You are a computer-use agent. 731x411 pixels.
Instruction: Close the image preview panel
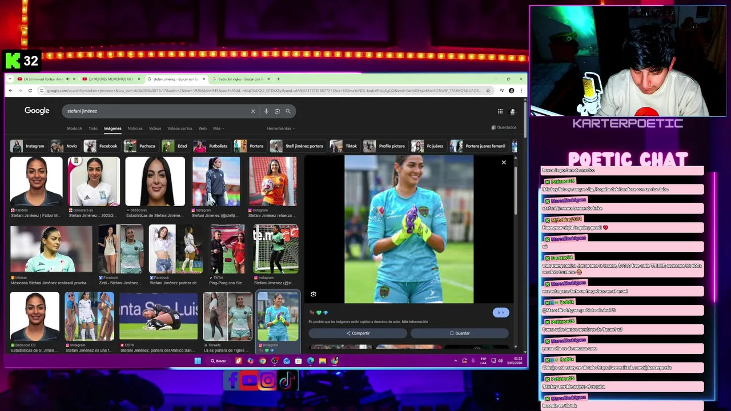pos(504,163)
